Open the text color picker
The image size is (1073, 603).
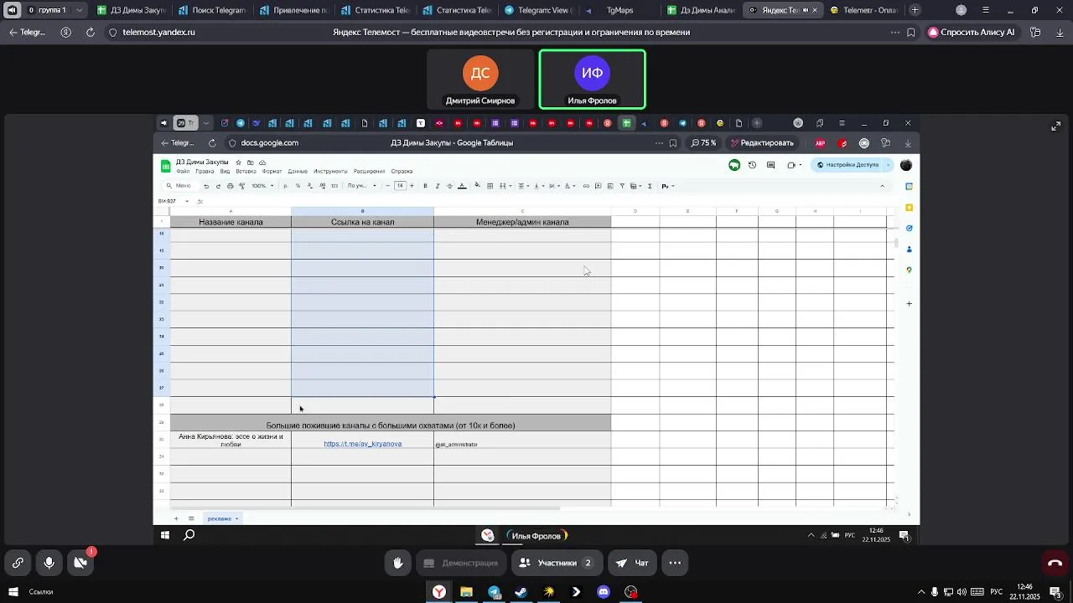462,186
